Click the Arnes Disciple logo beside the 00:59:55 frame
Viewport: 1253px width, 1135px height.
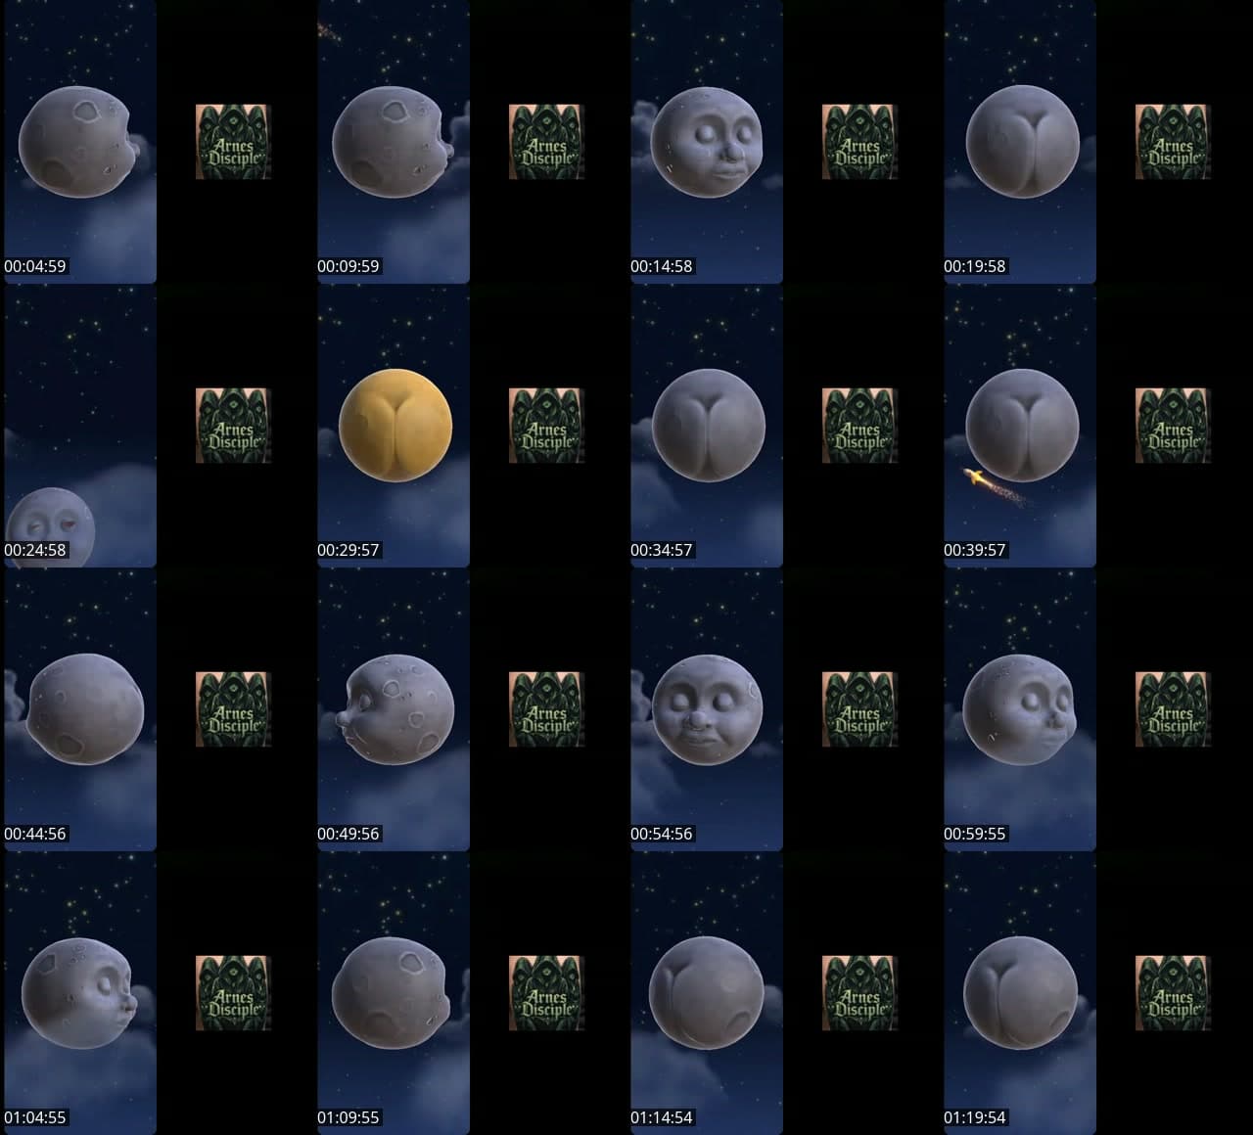click(x=1173, y=709)
